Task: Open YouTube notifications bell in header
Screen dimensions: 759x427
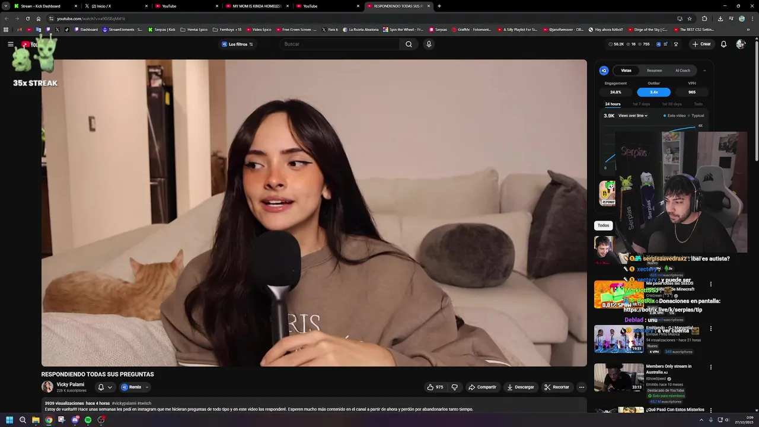Action: (723, 44)
